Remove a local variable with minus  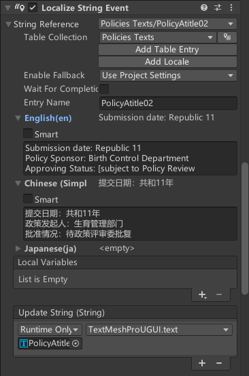pyautogui.click(x=219, y=294)
